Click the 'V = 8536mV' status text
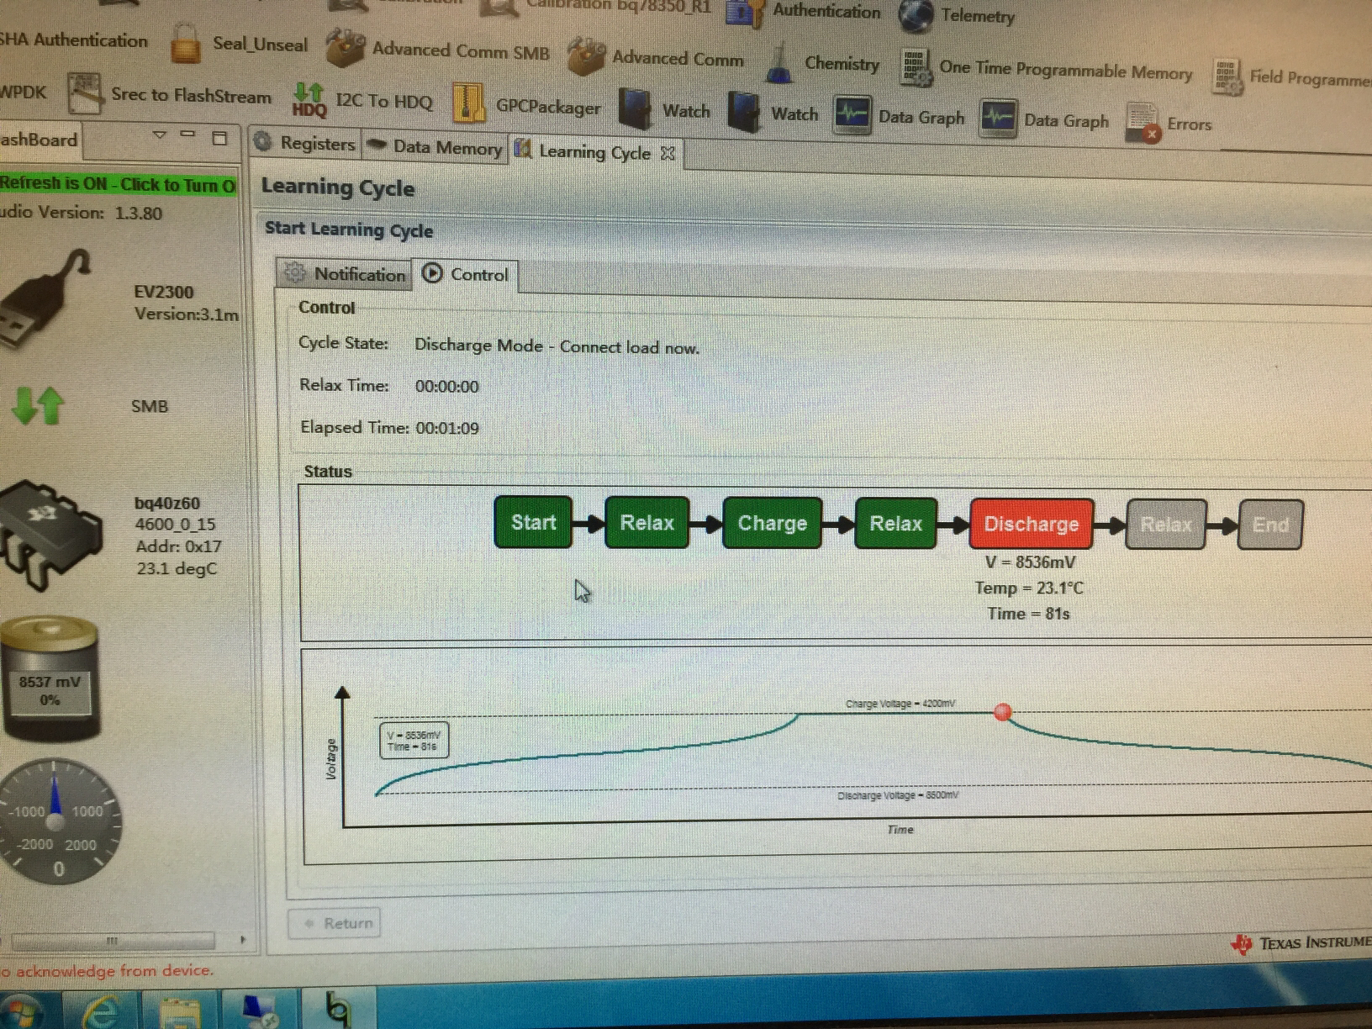 pos(1030,562)
